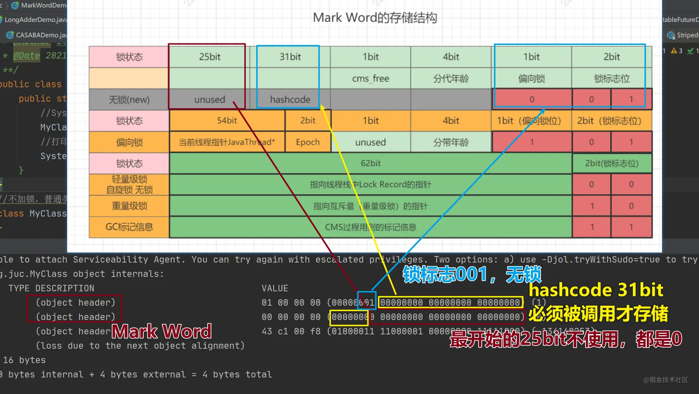
Task: Click the @Date Javadoc tag in editor
Action: [27, 56]
